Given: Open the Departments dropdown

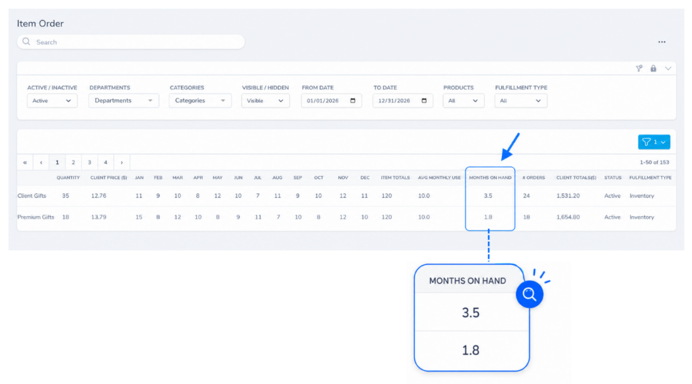Looking at the screenshot, I should pos(124,101).
